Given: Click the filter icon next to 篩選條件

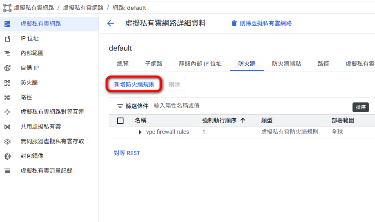Looking at the screenshot, I should tap(120, 106).
